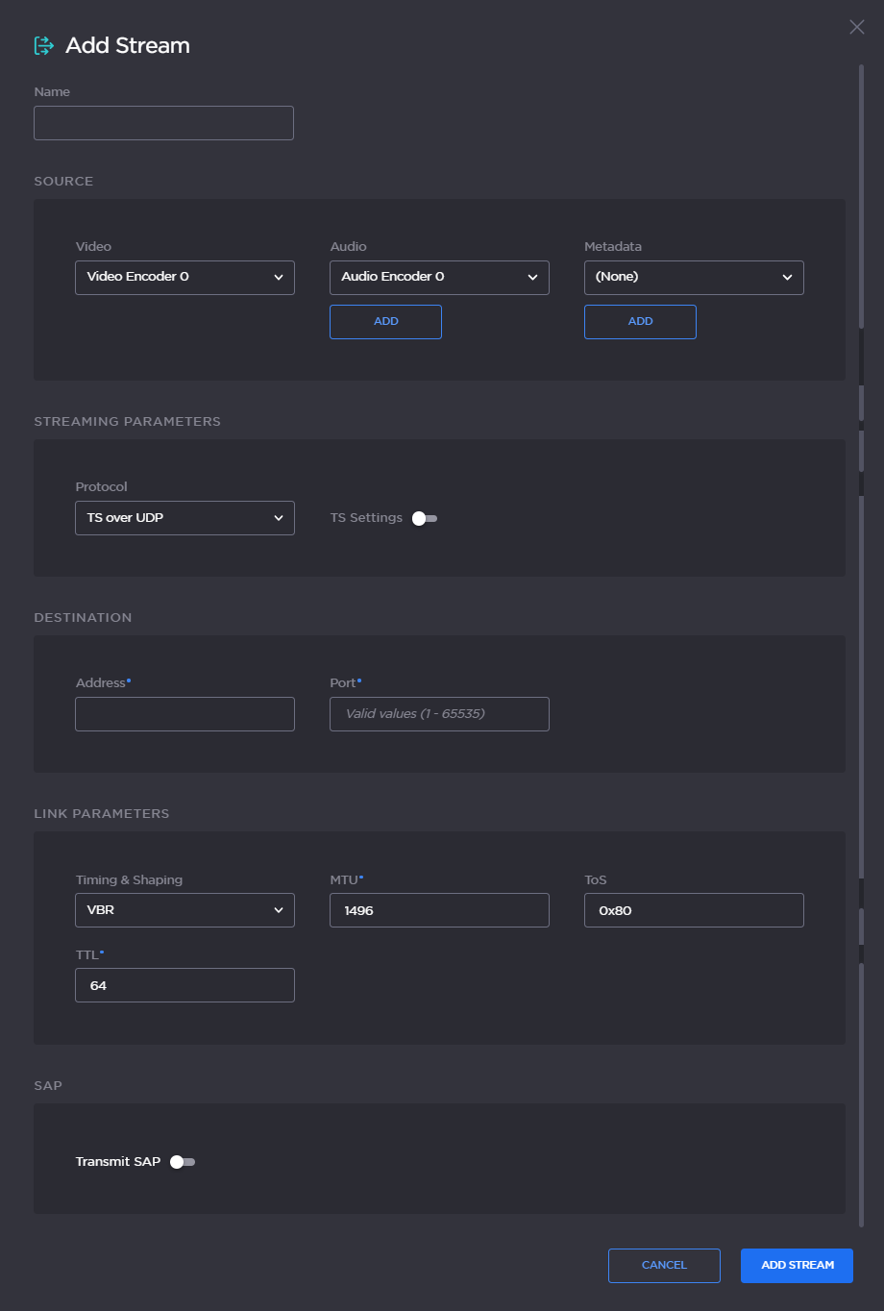
Task: Open Timing & Shaping dropdown
Action: pos(184,910)
